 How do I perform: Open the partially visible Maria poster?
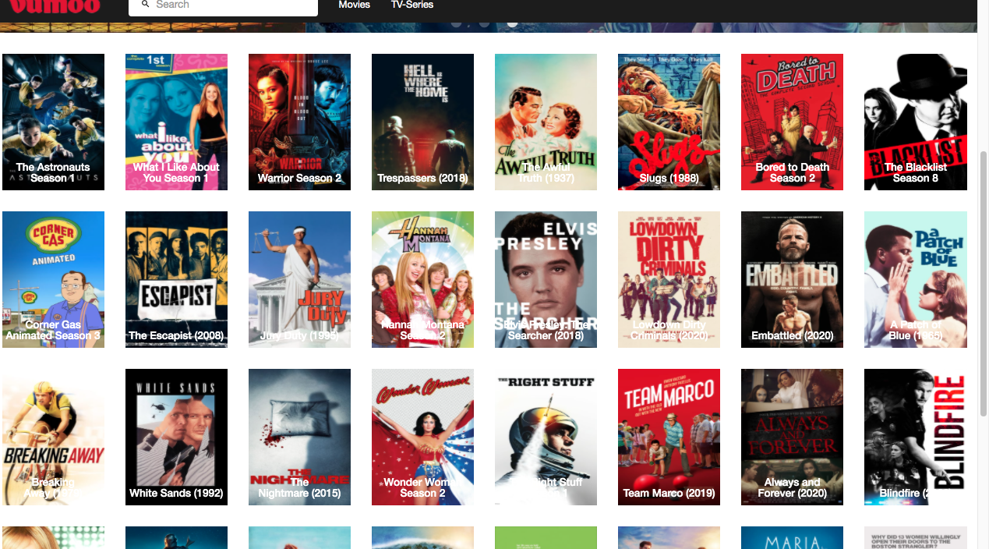point(792,538)
